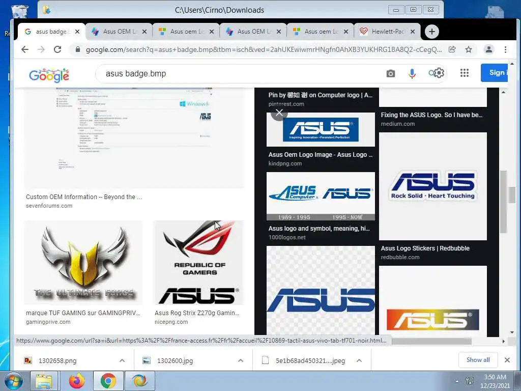The height and width of the screenshot is (391, 521).
Task: Open Chrome's three-dot menu
Action: click(x=505, y=49)
